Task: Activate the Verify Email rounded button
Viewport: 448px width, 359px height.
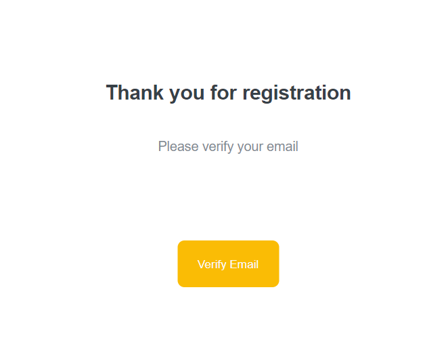Action: pyautogui.click(x=228, y=263)
